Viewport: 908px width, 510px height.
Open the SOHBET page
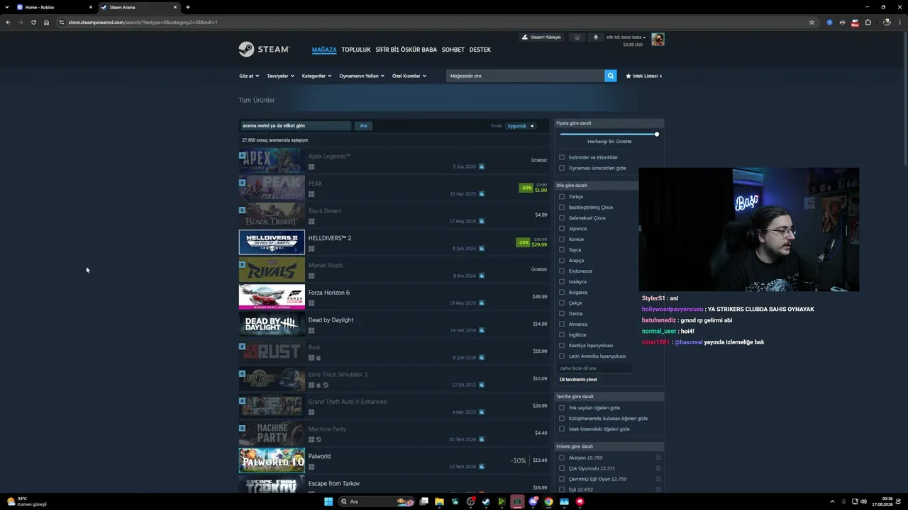[453, 50]
